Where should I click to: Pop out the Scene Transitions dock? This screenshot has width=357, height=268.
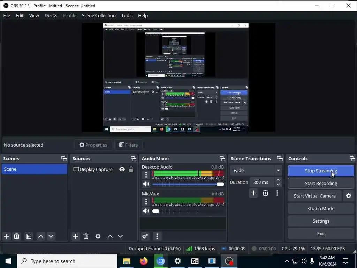pyautogui.click(x=280, y=158)
